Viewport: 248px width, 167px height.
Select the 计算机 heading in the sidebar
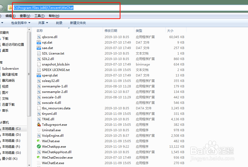[x=4, y=123]
